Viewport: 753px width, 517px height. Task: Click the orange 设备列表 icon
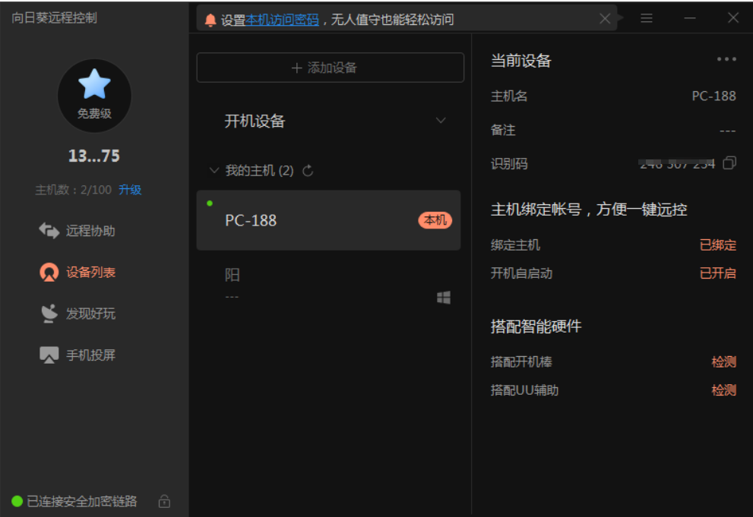click(49, 273)
